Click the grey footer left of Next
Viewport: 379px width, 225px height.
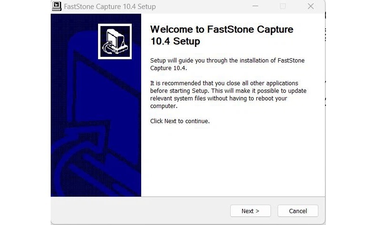pyautogui.click(x=142, y=211)
